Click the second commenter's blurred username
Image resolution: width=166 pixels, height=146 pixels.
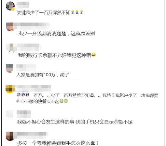(31, 26)
